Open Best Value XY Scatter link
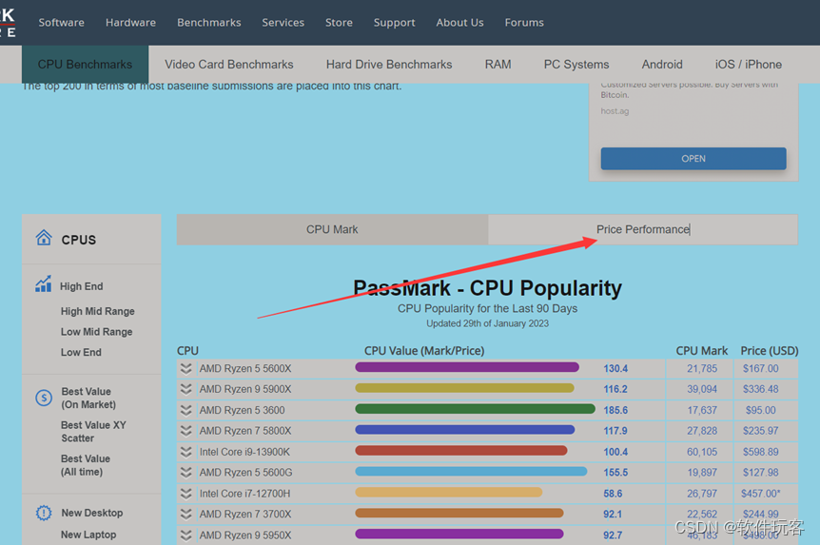The height and width of the screenshot is (545, 820). coord(93,432)
